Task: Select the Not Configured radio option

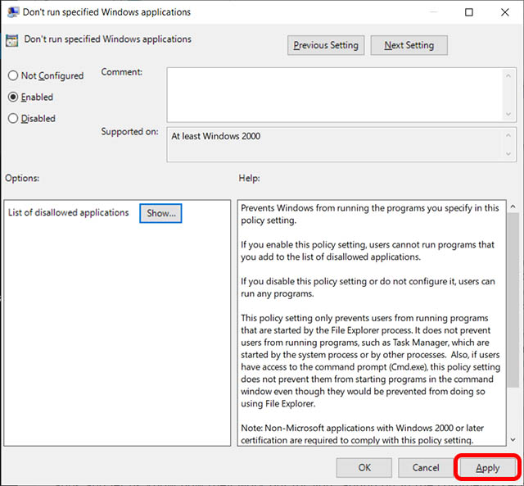Action: (13, 75)
